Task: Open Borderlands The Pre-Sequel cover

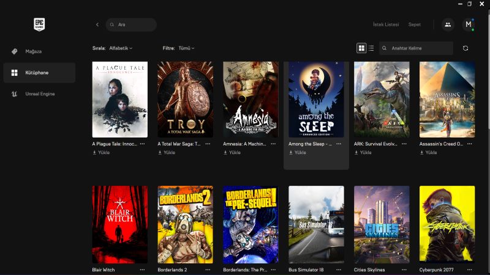Action: pyautogui.click(x=251, y=225)
